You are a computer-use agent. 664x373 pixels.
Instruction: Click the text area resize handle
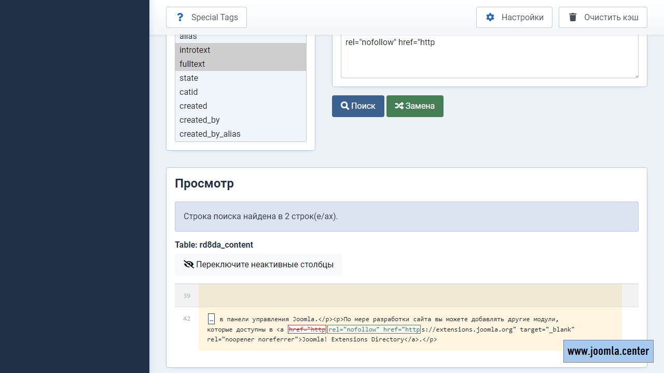[x=636, y=76]
